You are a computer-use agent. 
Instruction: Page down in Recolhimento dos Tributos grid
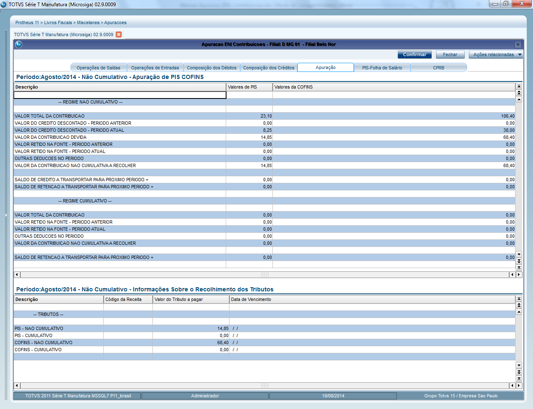519,372
